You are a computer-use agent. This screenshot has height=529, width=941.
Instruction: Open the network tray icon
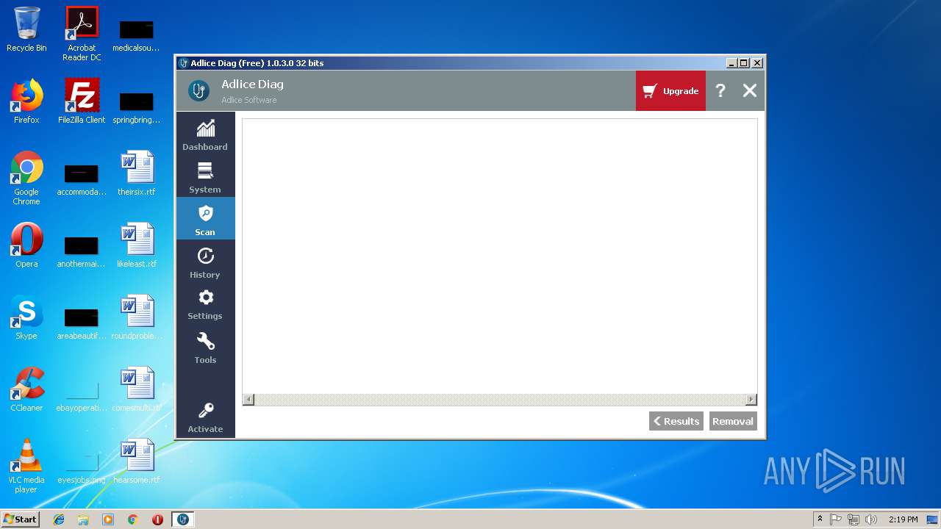click(x=854, y=519)
